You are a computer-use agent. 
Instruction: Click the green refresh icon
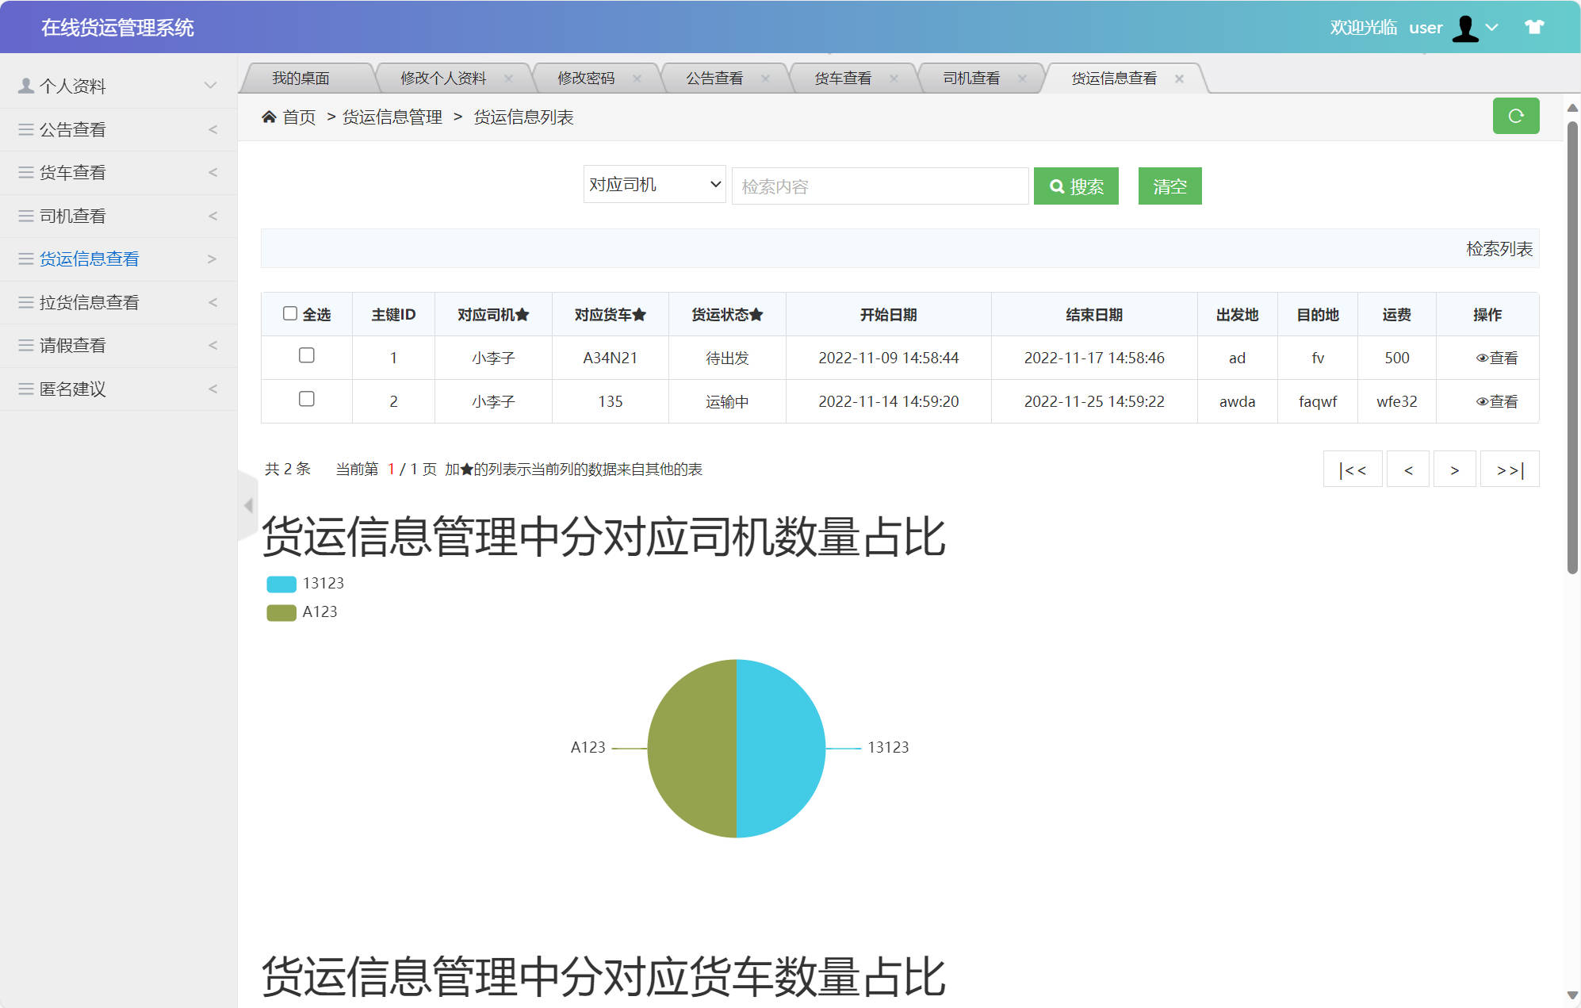(1516, 116)
